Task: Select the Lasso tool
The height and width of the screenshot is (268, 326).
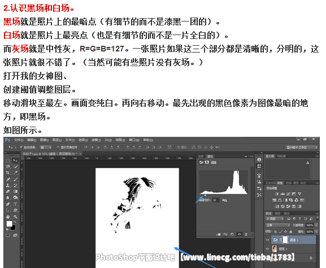Action: coord(8,167)
